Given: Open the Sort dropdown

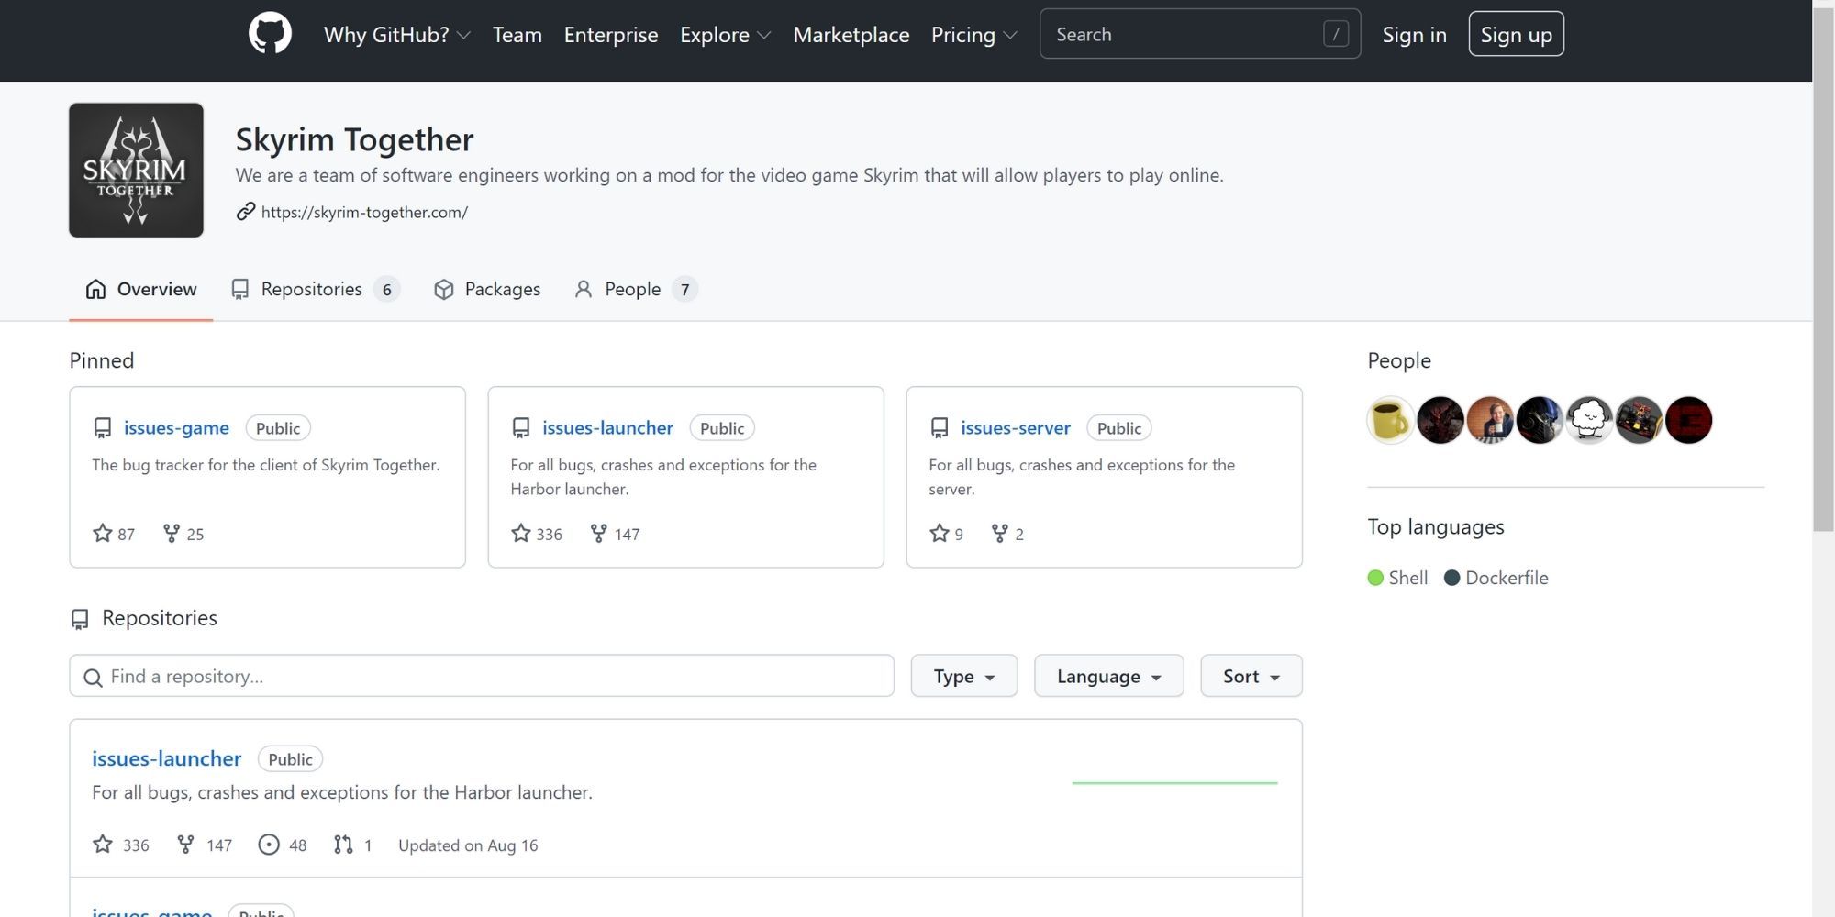Looking at the screenshot, I should (x=1251, y=676).
